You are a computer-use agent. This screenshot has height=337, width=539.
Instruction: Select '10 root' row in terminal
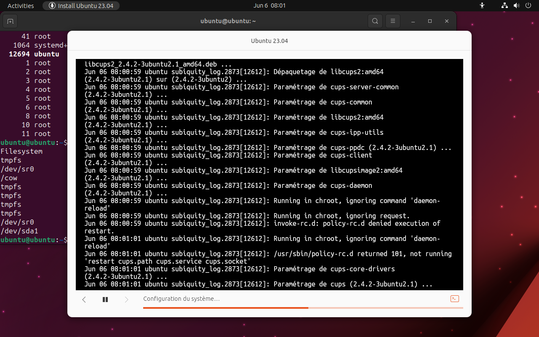click(36, 125)
